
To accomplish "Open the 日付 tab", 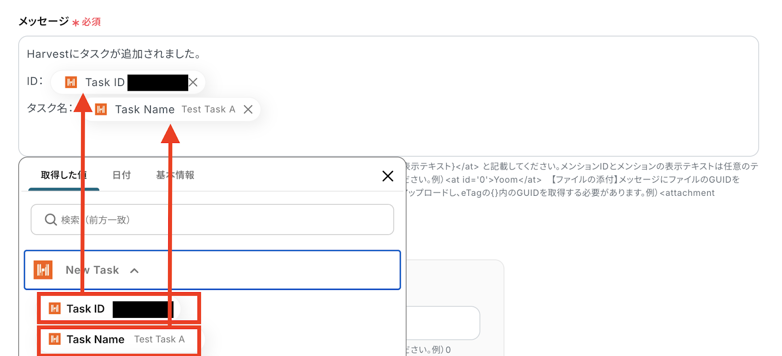I will (x=122, y=175).
